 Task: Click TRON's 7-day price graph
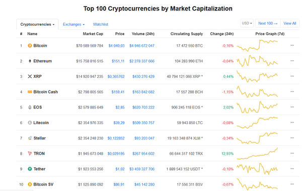click(x=257, y=154)
